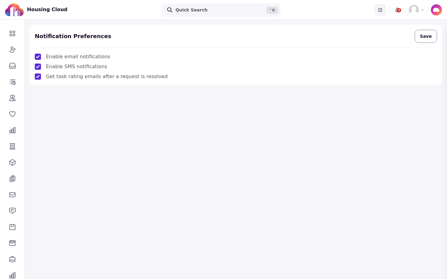Screen dimensions: 447x279
Task: Select the list with clock sidebar icon
Action: pyautogui.click(x=12, y=82)
